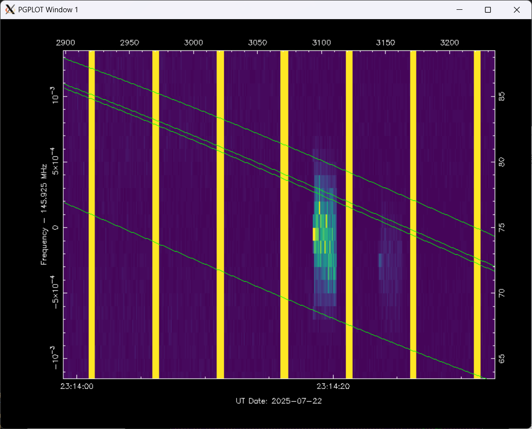
Task: Click the time label 23:14:20
Action: click(333, 386)
